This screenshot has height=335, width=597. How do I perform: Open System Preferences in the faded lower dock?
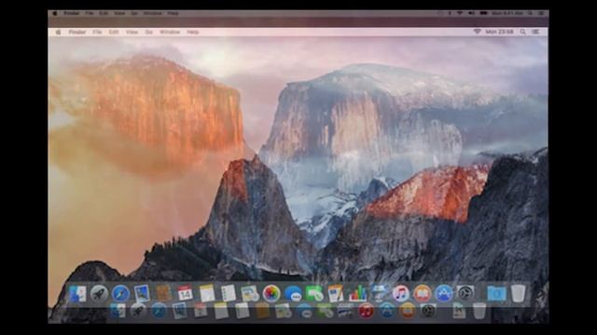pyautogui.click(x=428, y=311)
